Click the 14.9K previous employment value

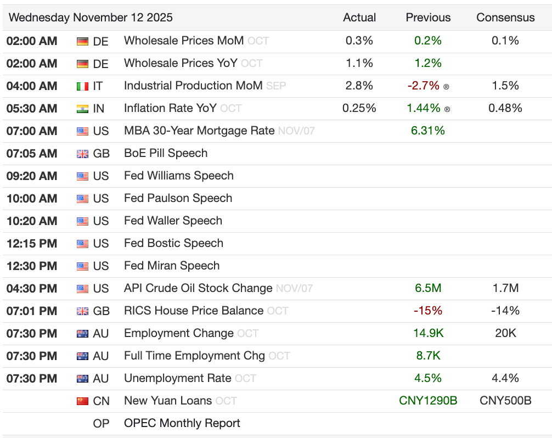tap(428, 333)
